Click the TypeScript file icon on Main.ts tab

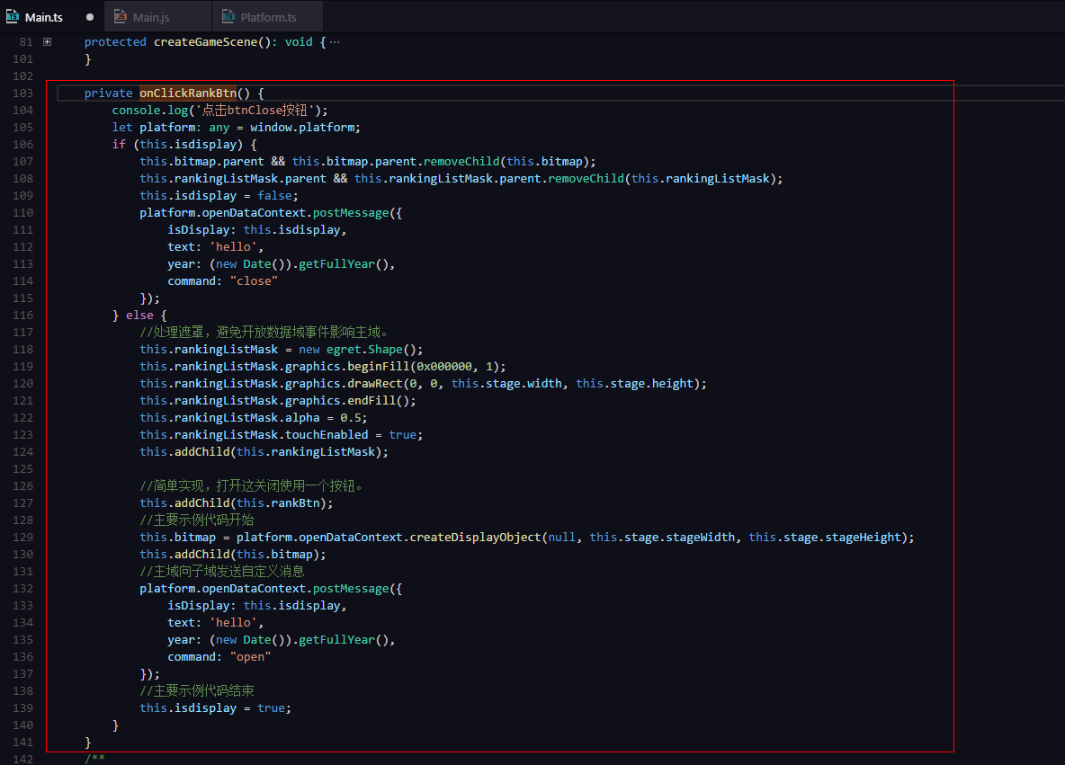point(13,17)
